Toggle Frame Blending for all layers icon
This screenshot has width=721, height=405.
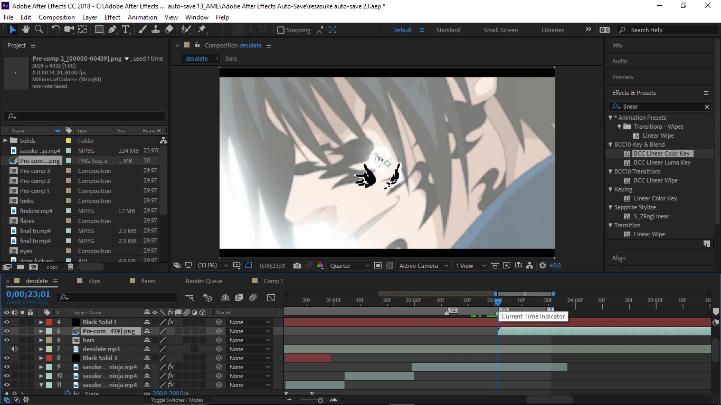tap(239, 298)
